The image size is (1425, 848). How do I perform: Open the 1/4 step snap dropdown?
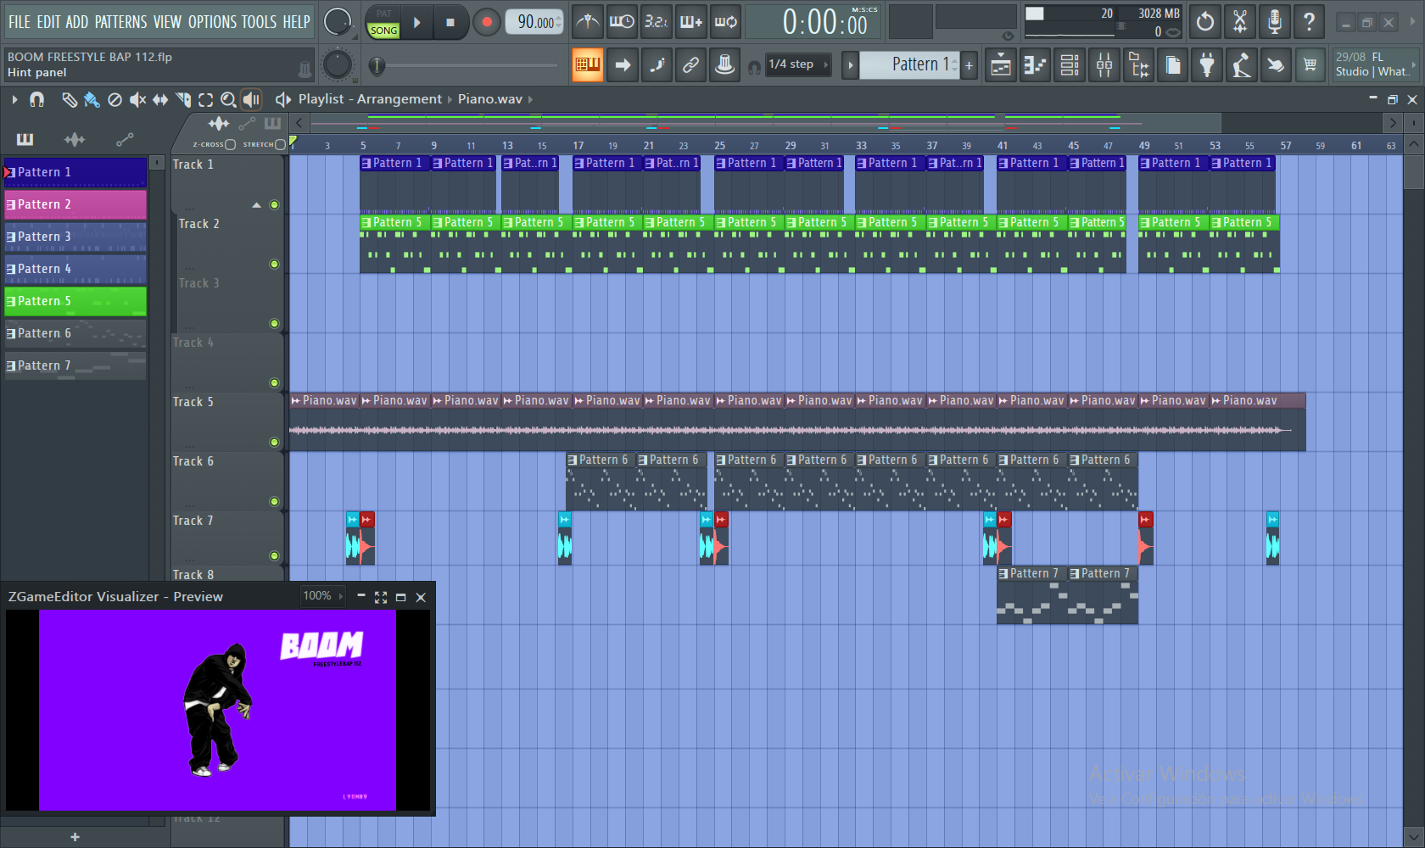(797, 64)
